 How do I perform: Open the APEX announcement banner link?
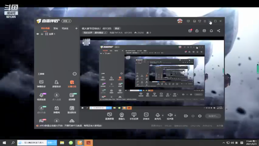71,126
